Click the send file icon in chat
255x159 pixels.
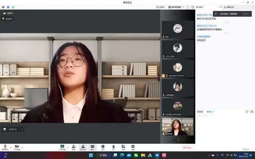pyautogui.click(x=247, y=112)
